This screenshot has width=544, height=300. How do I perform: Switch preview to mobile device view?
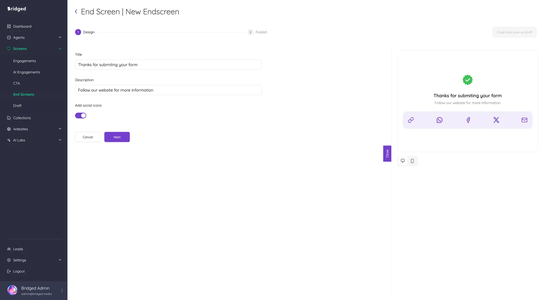[412, 161]
